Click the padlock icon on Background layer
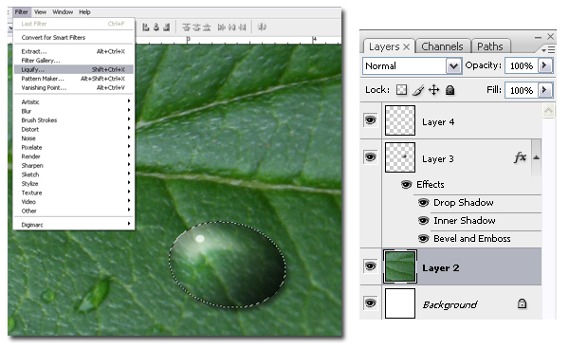The width and height of the screenshot is (569, 348). (x=522, y=303)
